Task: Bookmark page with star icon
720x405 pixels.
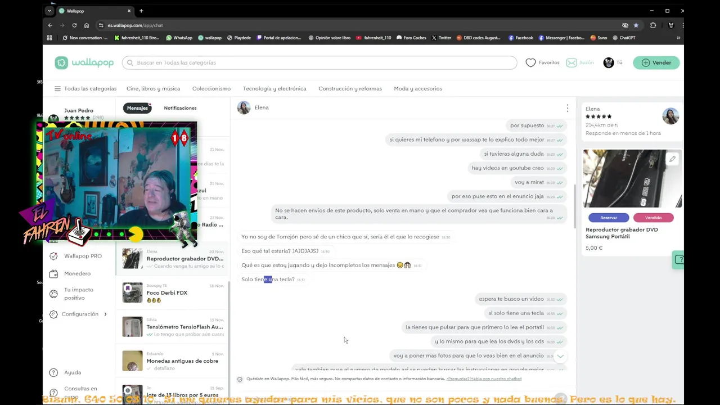Action: click(636, 25)
